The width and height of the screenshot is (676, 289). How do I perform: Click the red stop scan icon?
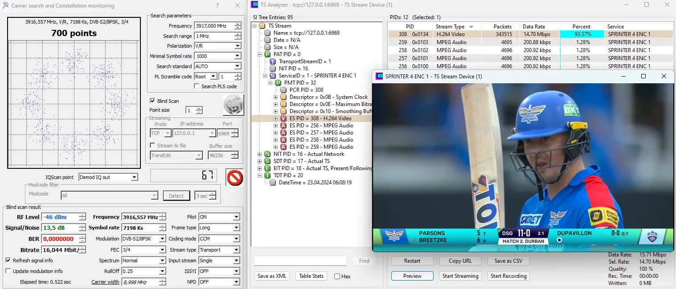pyautogui.click(x=234, y=177)
